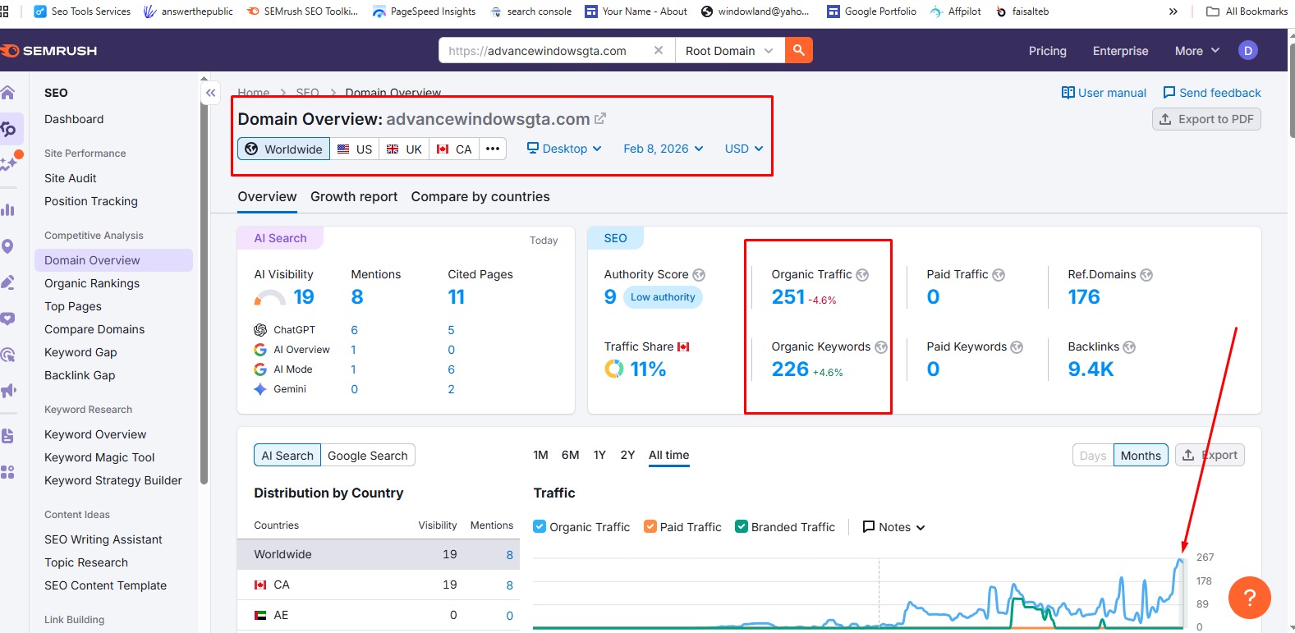Click the Export button above the traffic chart
This screenshot has width=1295, height=633.
tap(1210, 455)
